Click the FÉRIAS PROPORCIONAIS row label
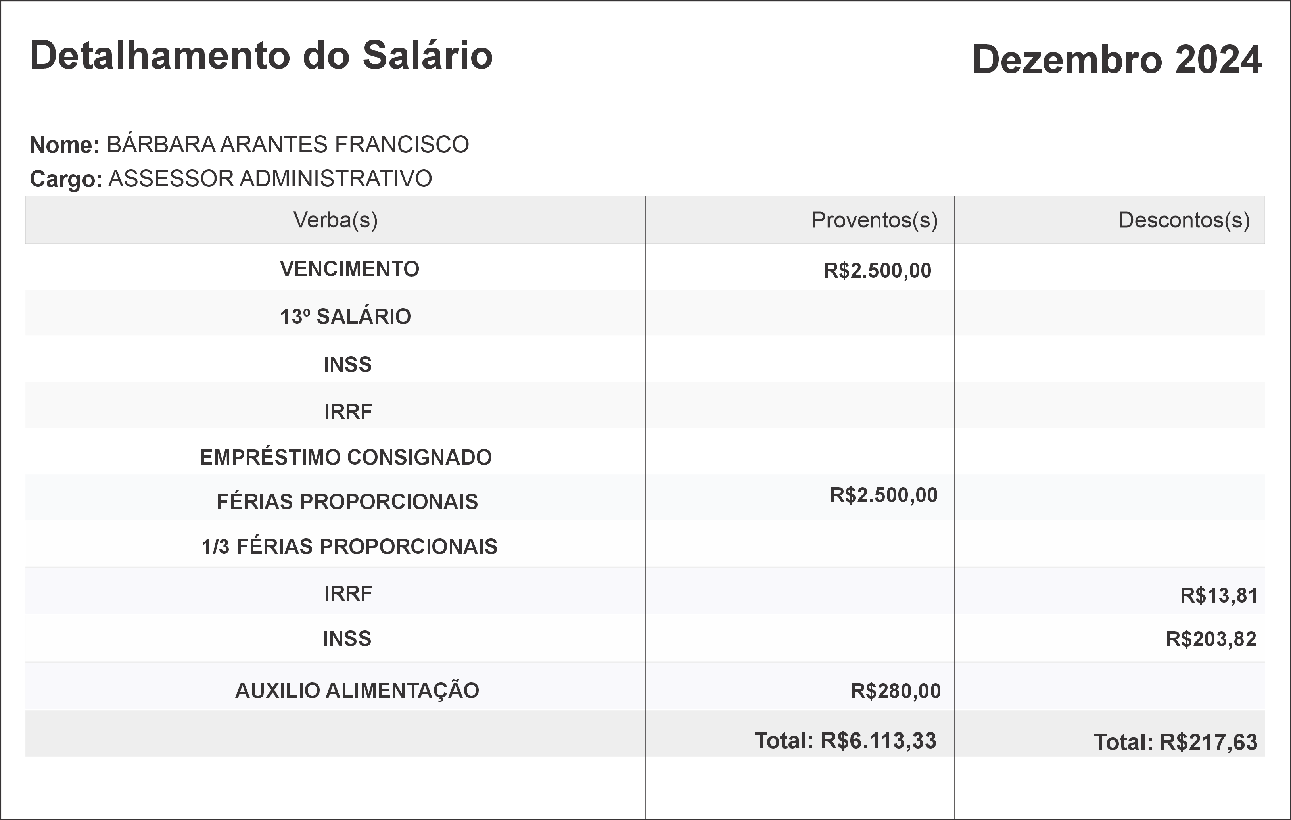The image size is (1291, 820). pyautogui.click(x=347, y=501)
